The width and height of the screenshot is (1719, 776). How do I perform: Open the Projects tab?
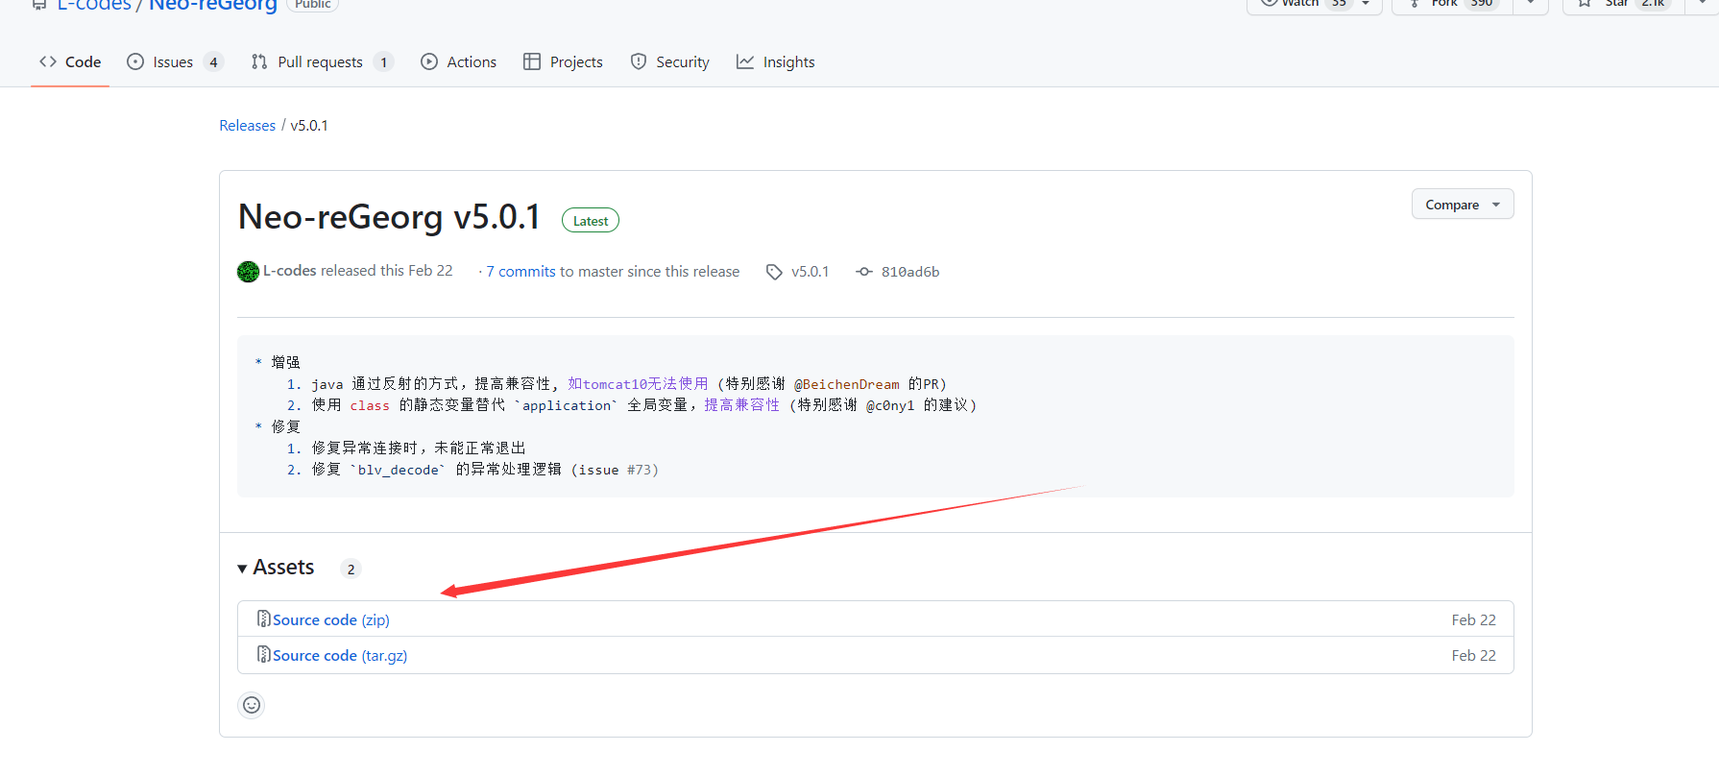pos(563,61)
